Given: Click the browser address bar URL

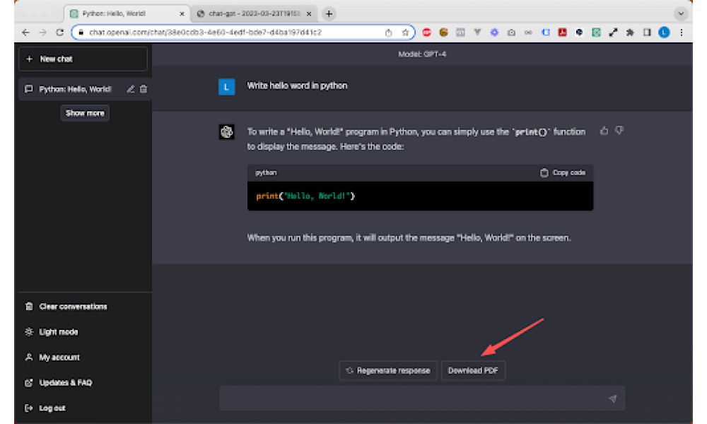Looking at the screenshot, I should (206, 33).
